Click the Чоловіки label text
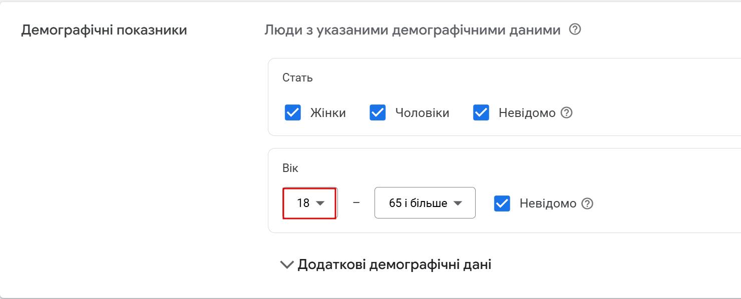 [422, 113]
